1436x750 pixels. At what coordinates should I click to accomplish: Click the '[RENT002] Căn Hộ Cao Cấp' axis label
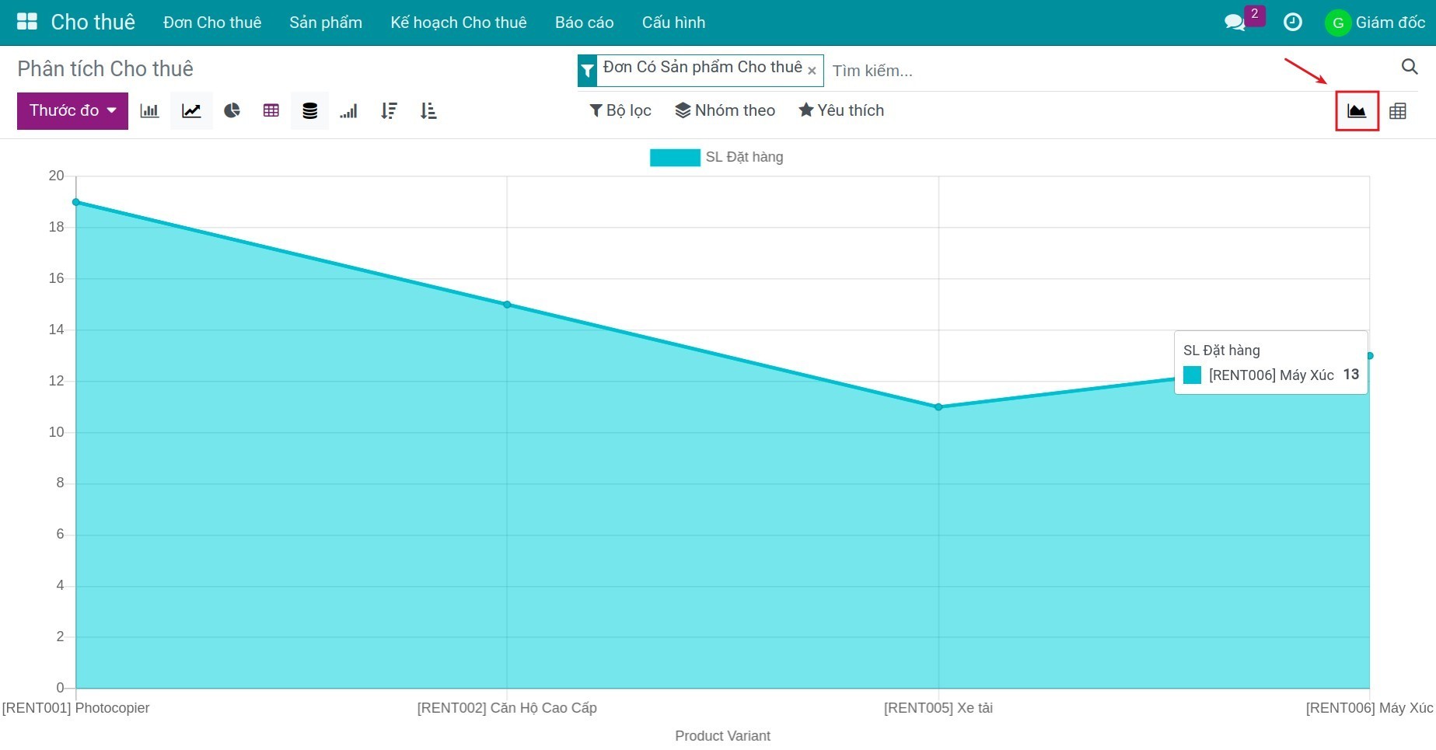[507, 708]
